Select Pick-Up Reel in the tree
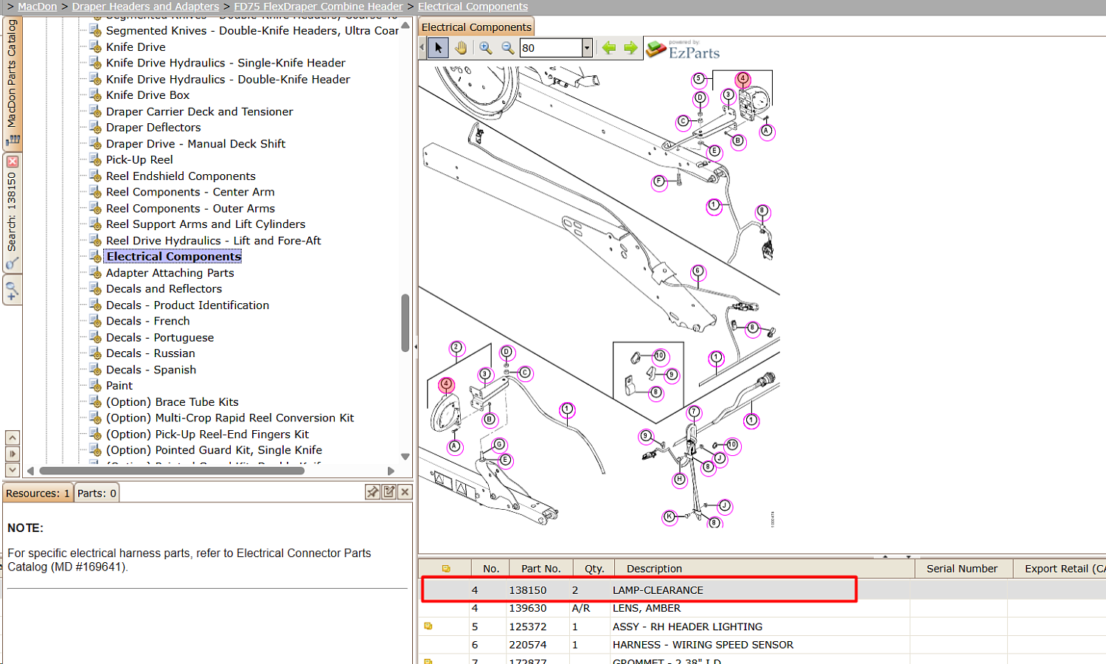Image resolution: width=1106 pixels, height=664 pixels. [139, 160]
